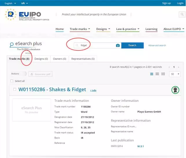Image resolution: width=186 pixels, height=158 pixels.
Task: Open the AA text size dropdown
Action: click(24, 3)
